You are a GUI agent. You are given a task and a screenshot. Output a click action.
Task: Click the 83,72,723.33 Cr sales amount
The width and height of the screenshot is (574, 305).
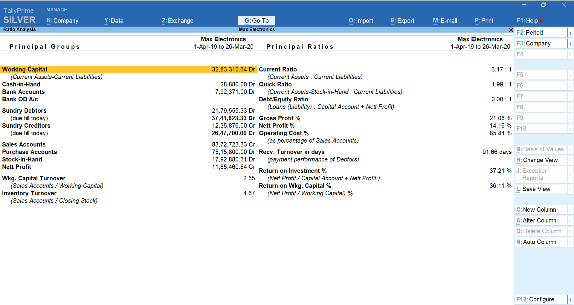pyautogui.click(x=233, y=144)
